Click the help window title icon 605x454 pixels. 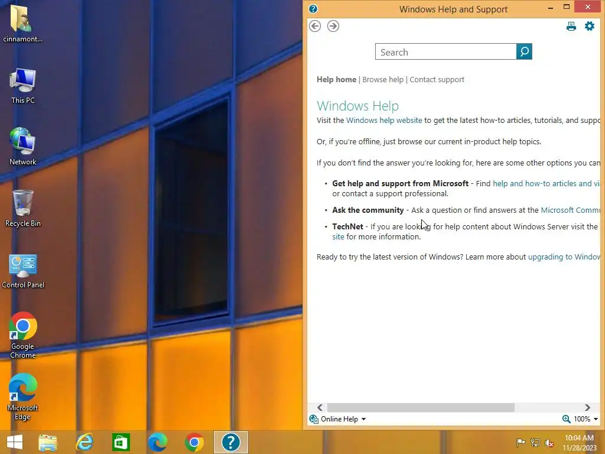pos(313,9)
